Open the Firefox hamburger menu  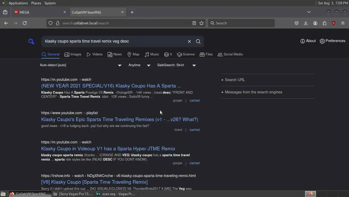coord(343,23)
